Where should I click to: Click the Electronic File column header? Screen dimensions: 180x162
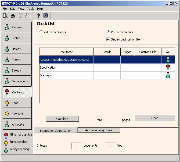tap(148, 52)
